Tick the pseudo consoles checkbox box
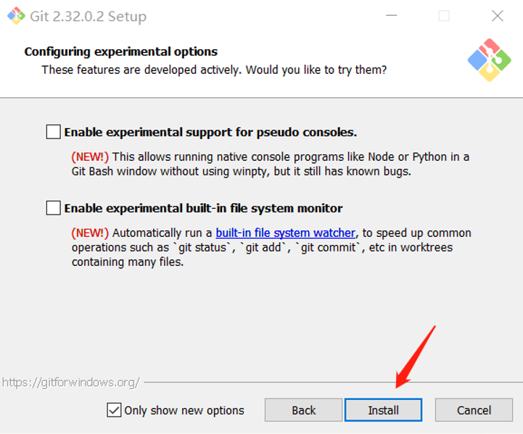 54,132
